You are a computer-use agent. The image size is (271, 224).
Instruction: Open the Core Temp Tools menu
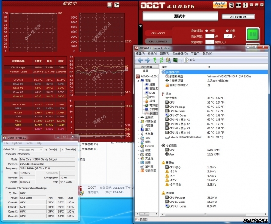coord(29,143)
